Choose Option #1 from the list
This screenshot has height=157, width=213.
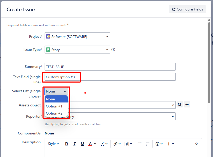coord(56,106)
